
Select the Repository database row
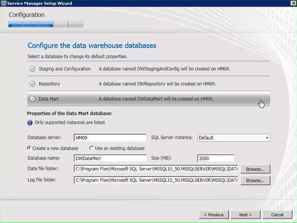point(148,84)
